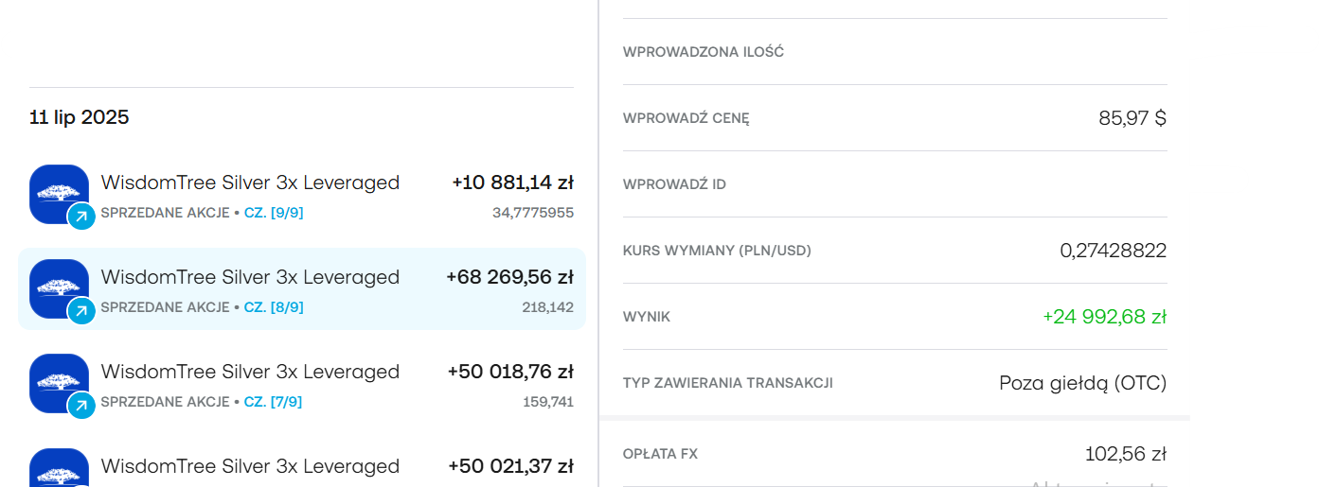Click WisdomTree logo of the part 9/9 transaction
This screenshot has width=1319, height=487.
(59, 192)
